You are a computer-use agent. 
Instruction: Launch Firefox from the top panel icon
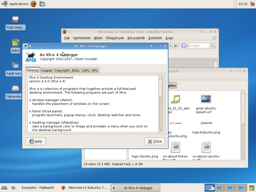tap(34, 4)
